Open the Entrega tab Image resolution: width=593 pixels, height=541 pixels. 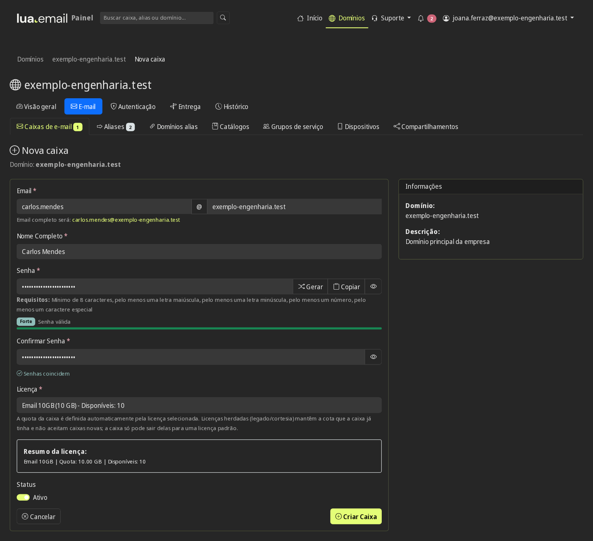185,107
